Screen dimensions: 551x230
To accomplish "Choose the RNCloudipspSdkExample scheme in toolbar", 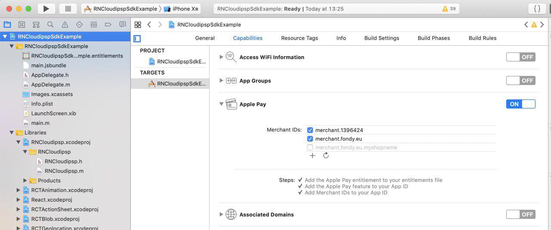I will click(x=121, y=9).
